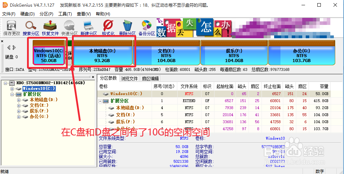
Task: Click the Backup Partition (备份分区) icon
Action: click(x=147, y=25)
